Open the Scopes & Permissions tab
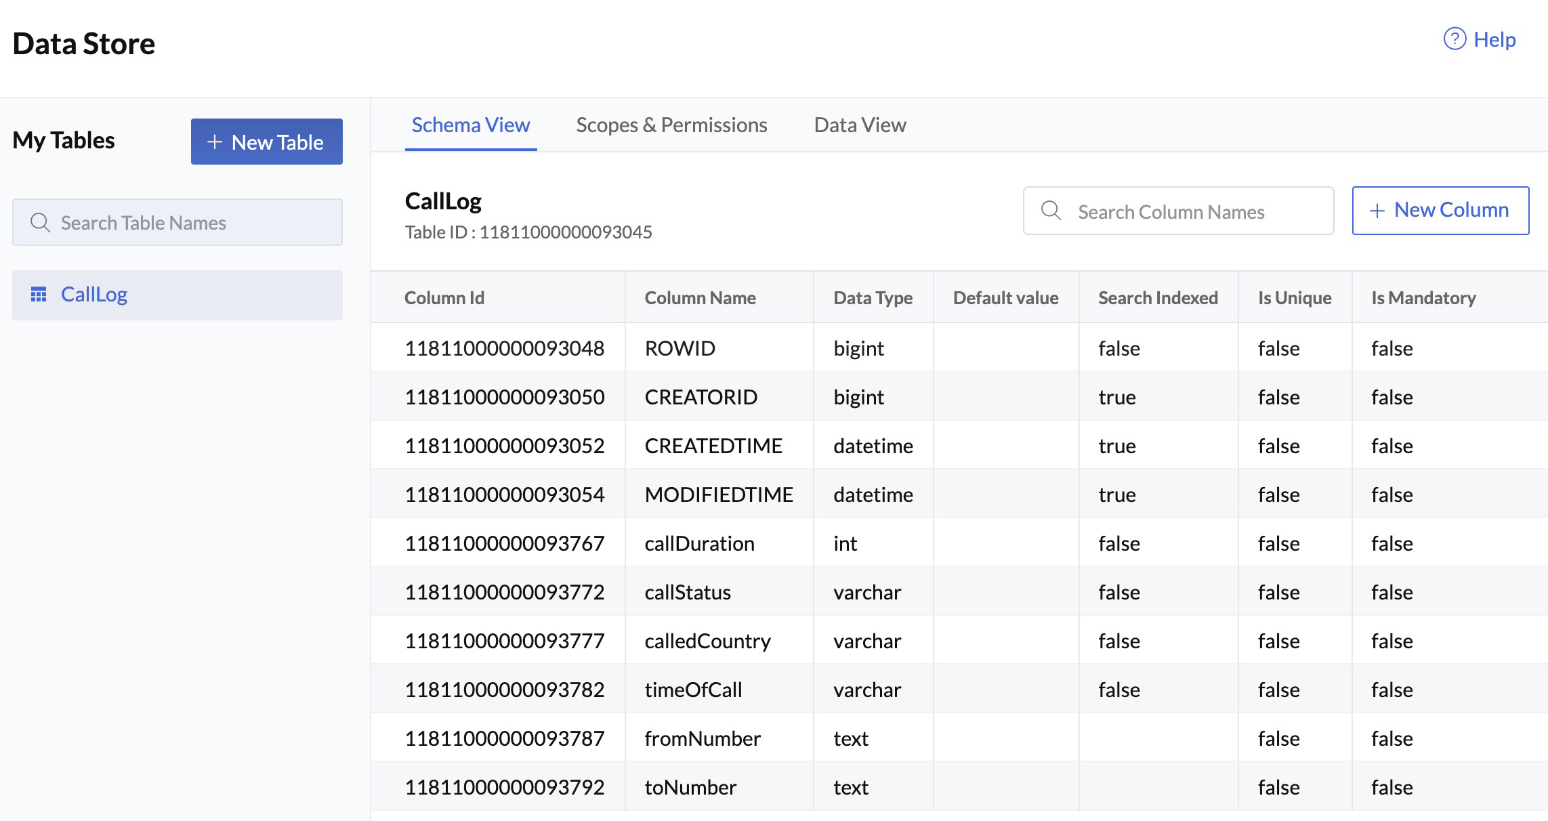Viewport: 1548px width, 821px height. pyautogui.click(x=671, y=125)
